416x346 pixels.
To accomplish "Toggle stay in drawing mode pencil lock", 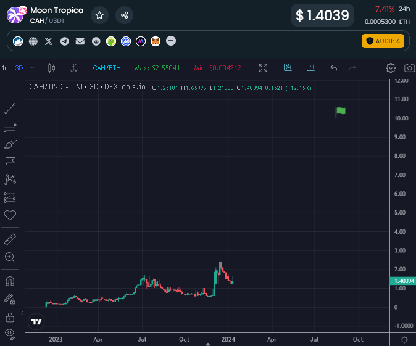I will [x=10, y=299].
